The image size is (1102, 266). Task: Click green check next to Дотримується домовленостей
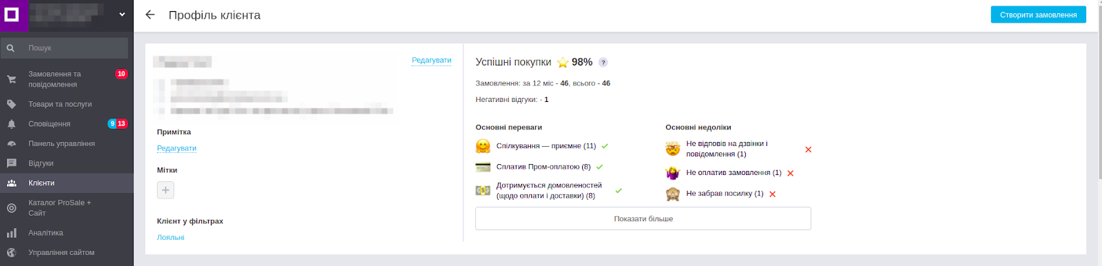coord(618,190)
